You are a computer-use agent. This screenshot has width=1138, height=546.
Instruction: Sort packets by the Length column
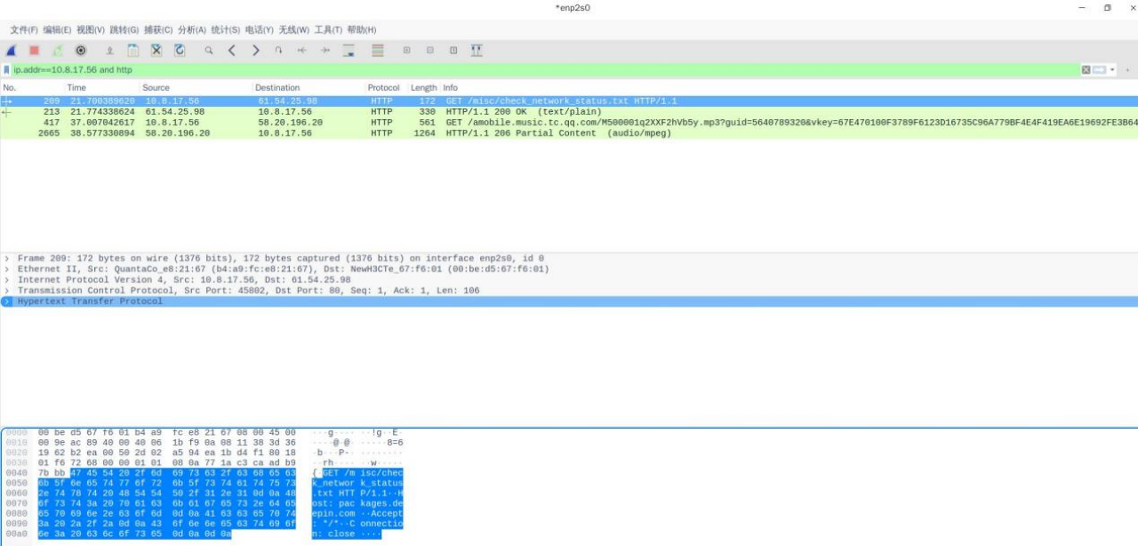point(424,88)
